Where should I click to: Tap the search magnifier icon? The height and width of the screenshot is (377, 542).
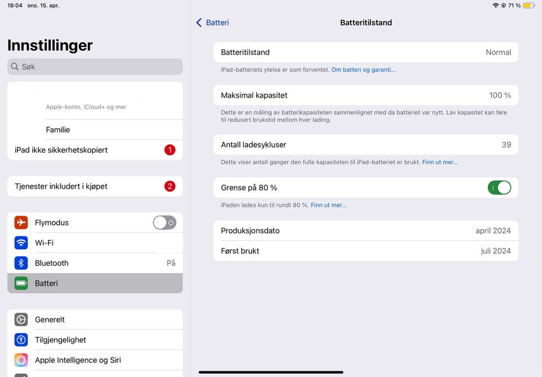point(15,67)
